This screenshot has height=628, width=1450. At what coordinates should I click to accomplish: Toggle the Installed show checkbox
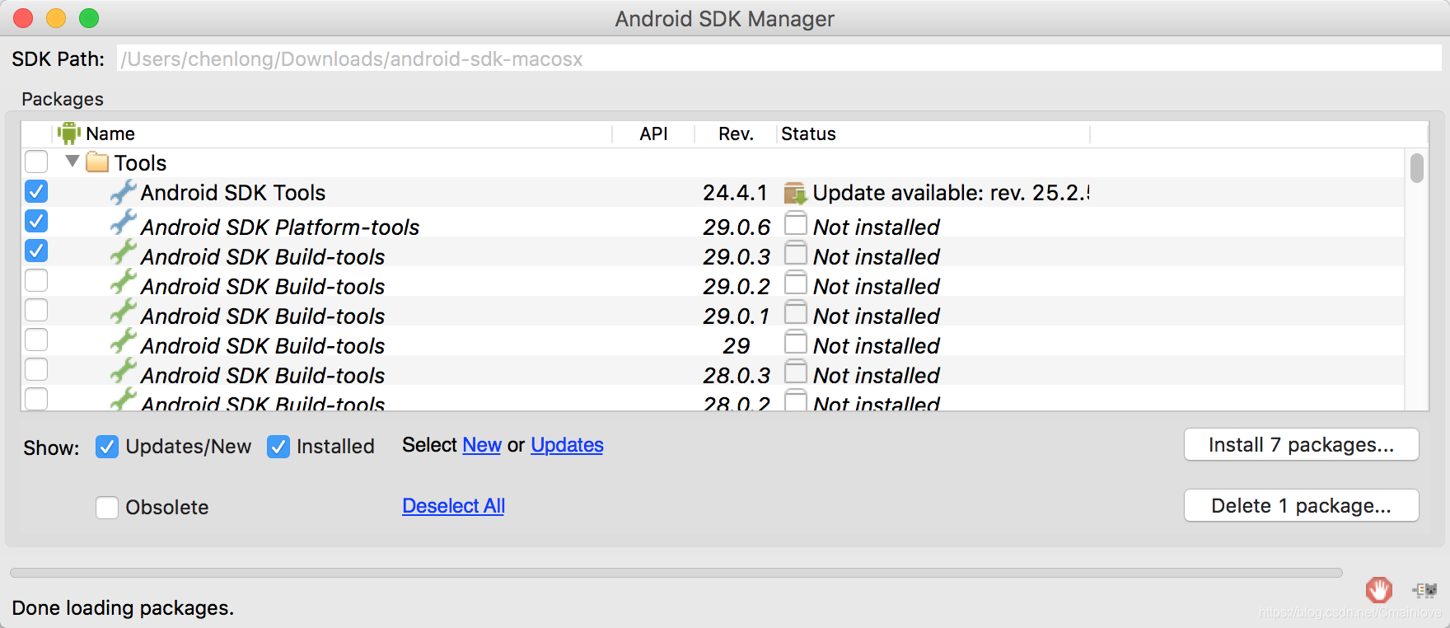278,447
